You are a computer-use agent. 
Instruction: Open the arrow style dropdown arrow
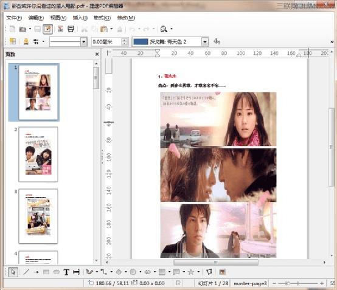point(44,41)
